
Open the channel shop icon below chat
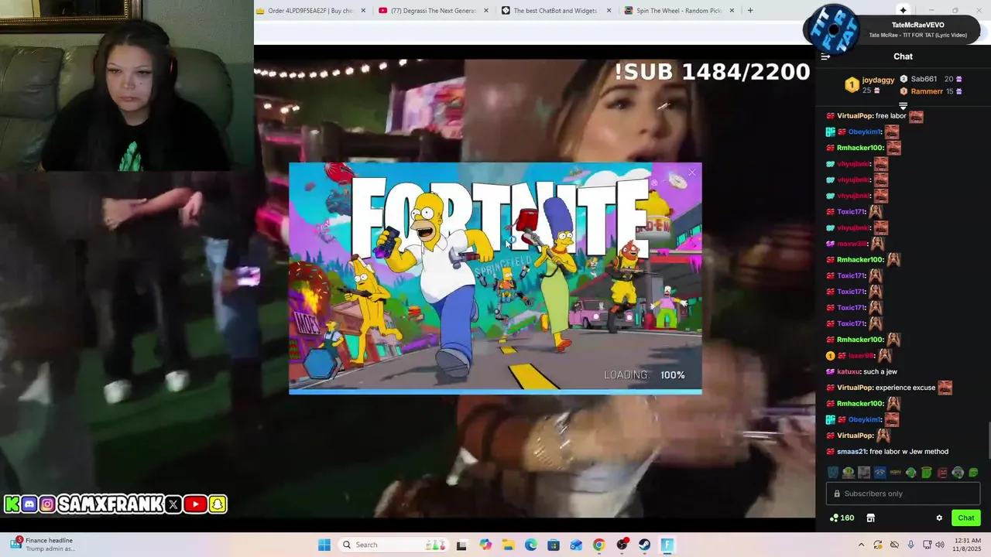coord(870,518)
